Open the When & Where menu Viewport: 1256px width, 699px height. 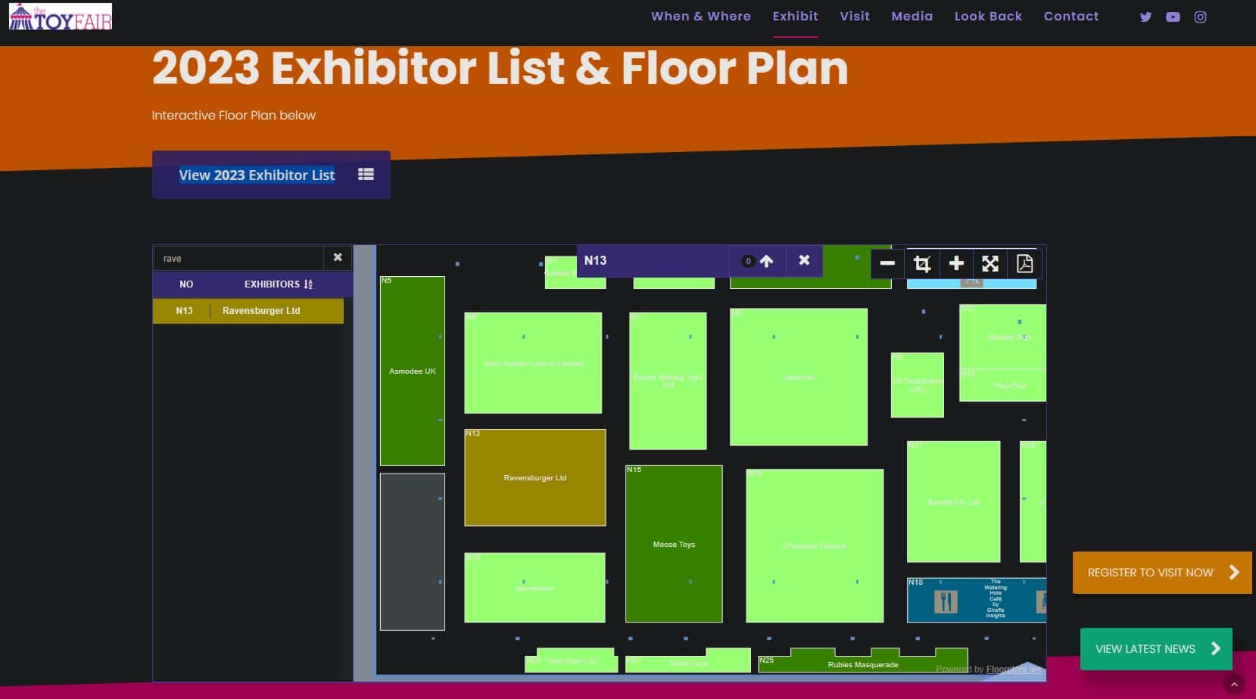pyautogui.click(x=701, y=16)
